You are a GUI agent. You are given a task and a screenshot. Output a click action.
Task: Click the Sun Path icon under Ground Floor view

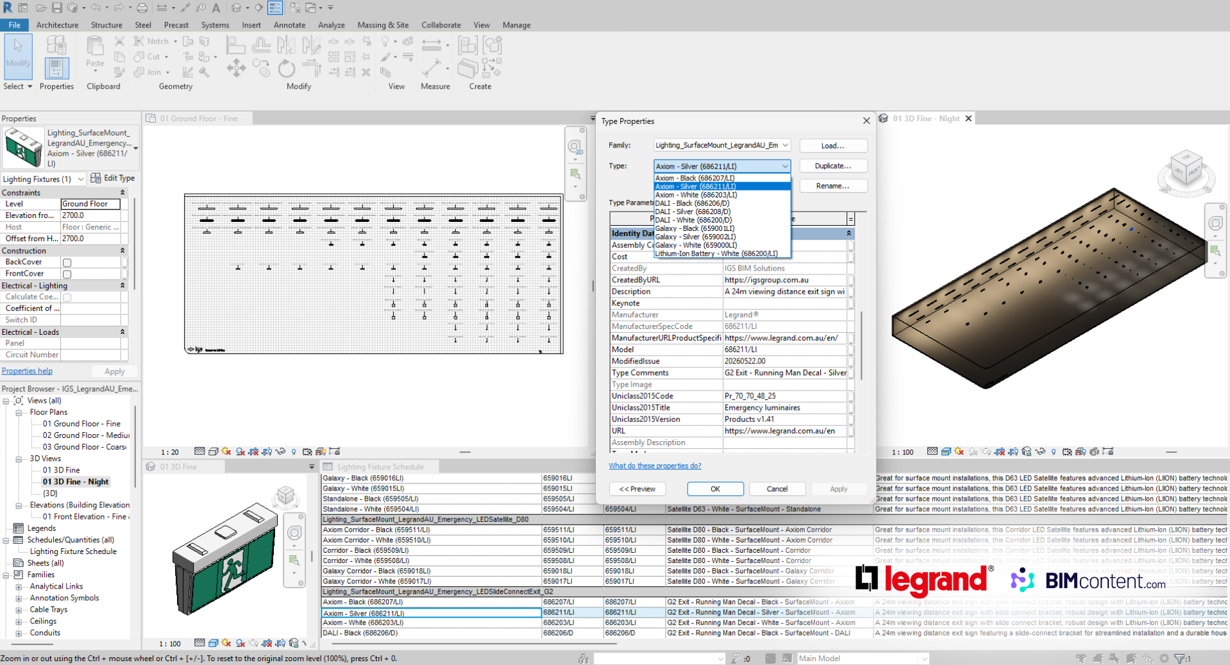[226, 451]
